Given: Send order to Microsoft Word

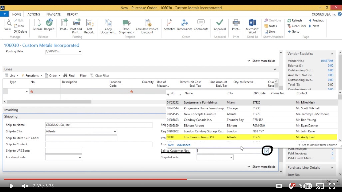Looking at the screenshot, I should (x=252, y=26).
